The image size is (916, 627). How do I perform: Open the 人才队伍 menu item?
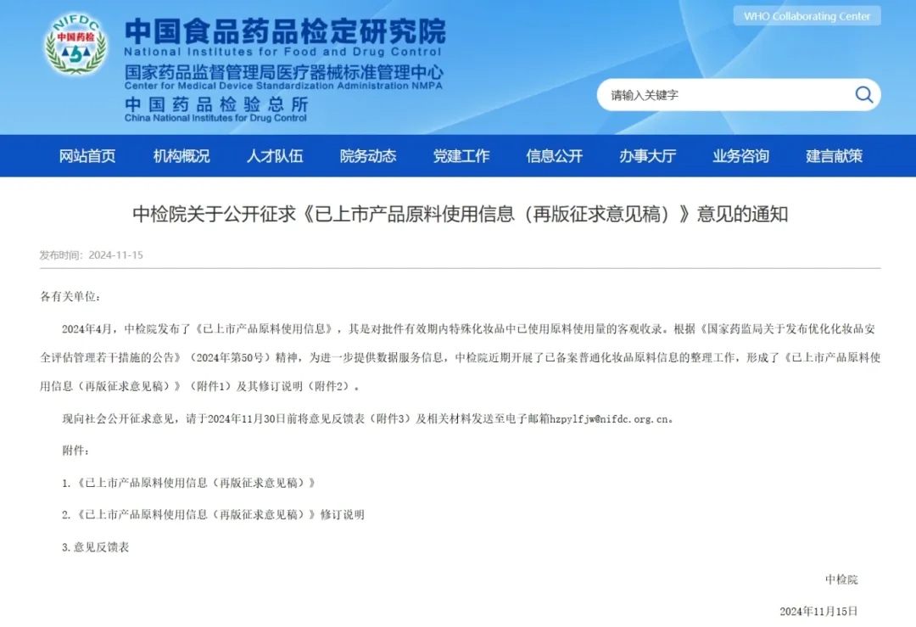click(275, 156)
